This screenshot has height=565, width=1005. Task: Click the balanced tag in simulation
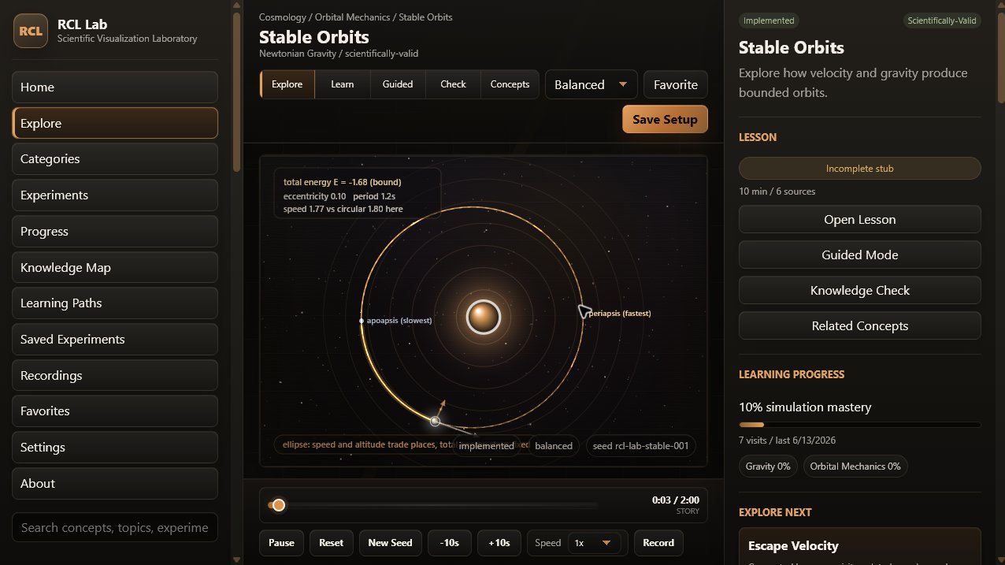[x=554, y=445]
